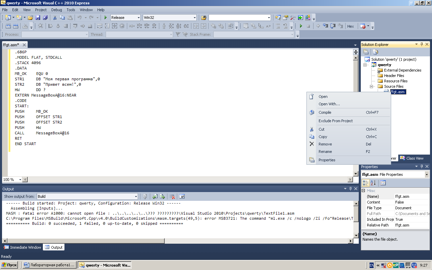
Task: Switch to the Class View tab
Action: (x=412, y=158)
